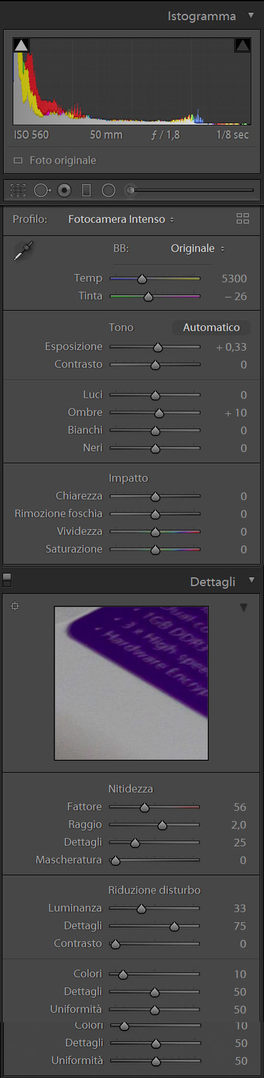The width and height of the screenshot is (264, 1078).
Task: Open the BB Originale white balance dropdown
Action: pos(198,249)
